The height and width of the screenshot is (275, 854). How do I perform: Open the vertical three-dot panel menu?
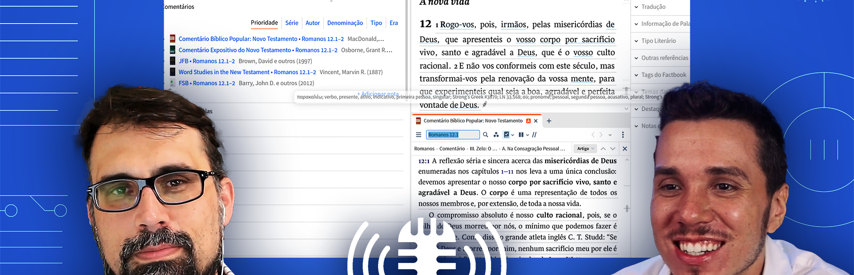pyautogui.click(x=623, y=135)
